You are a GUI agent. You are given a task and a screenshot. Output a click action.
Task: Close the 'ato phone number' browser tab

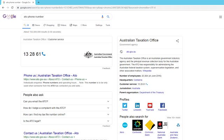[33, 2]
